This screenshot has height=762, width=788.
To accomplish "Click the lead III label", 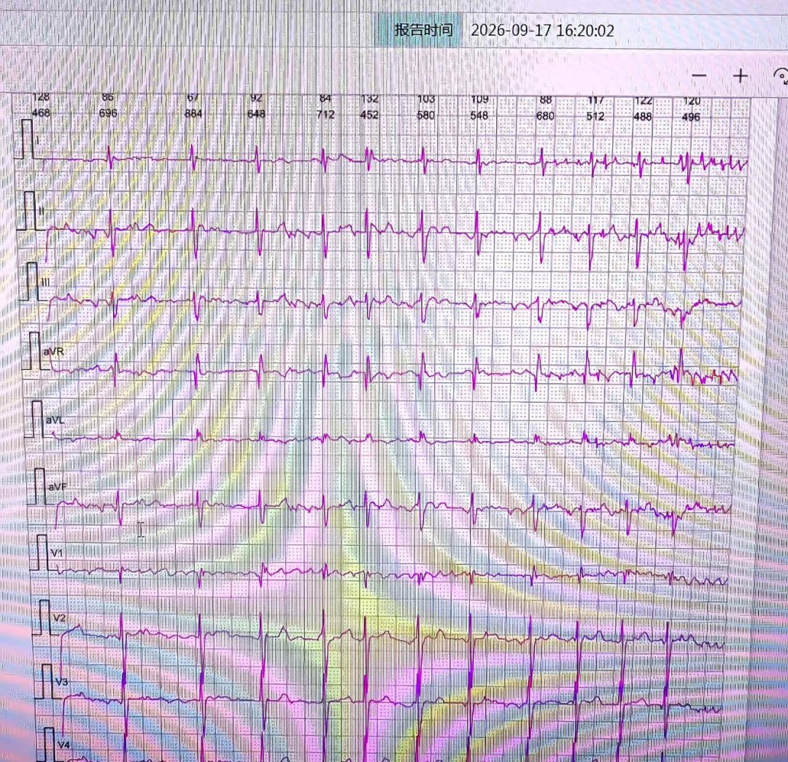I will tap(45, 282).
